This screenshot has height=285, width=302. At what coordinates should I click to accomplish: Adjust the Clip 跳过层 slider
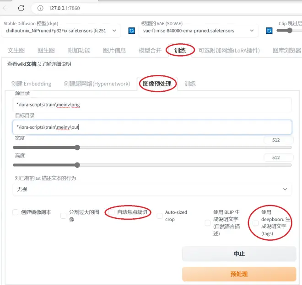(x=289, y=31)
